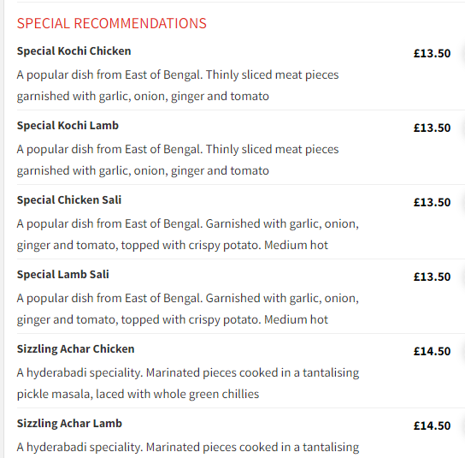This screenshot has width=465, height=458.
Task: Select the Special Lamb Sali item title
Action: tap(63, 275)
